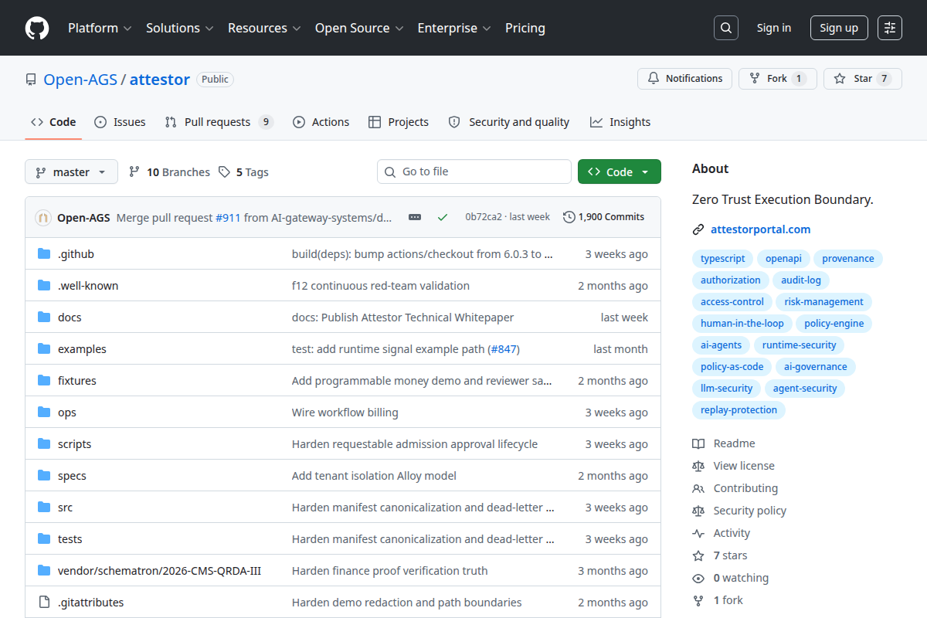The image size is (927, 618).
Task: Open pull request #911 link
Action: click(x=228, y=217)
